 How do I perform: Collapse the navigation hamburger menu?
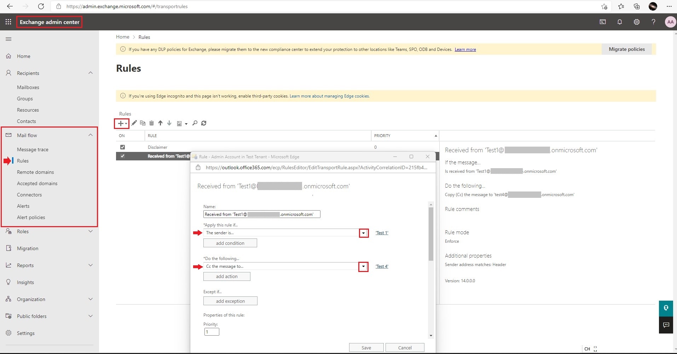pyautogui.click(x=8, y=39)
